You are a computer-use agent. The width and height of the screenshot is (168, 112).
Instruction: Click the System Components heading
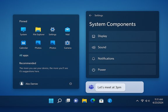coord(112,24)
